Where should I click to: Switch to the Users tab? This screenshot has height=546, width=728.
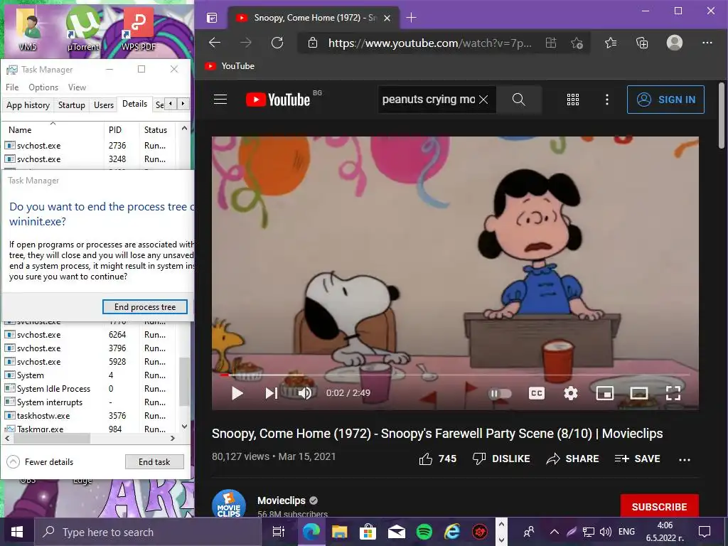coord(104,105)
